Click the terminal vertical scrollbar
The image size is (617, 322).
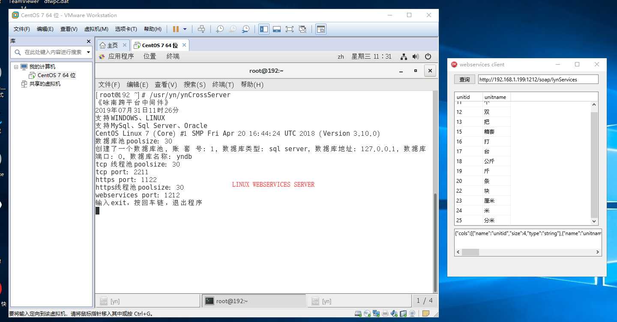coord(435,242)
